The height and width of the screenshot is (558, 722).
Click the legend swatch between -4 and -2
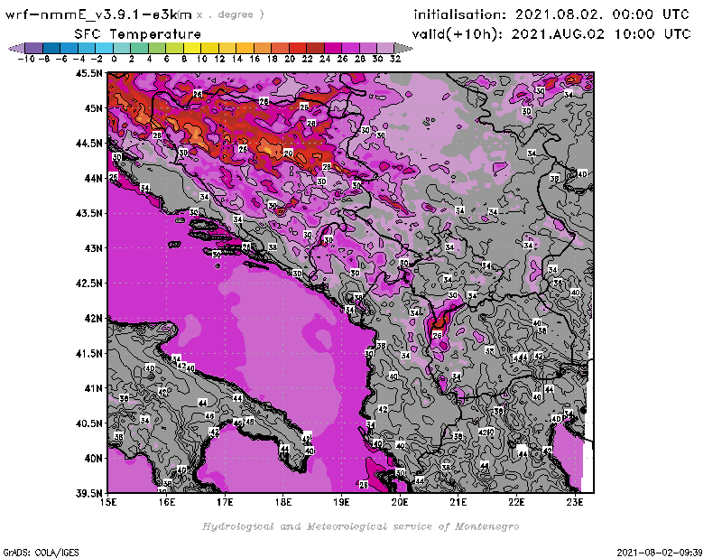tap(87, 48)
